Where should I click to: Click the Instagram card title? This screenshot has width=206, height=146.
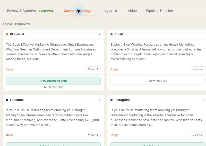coord(122,100)
